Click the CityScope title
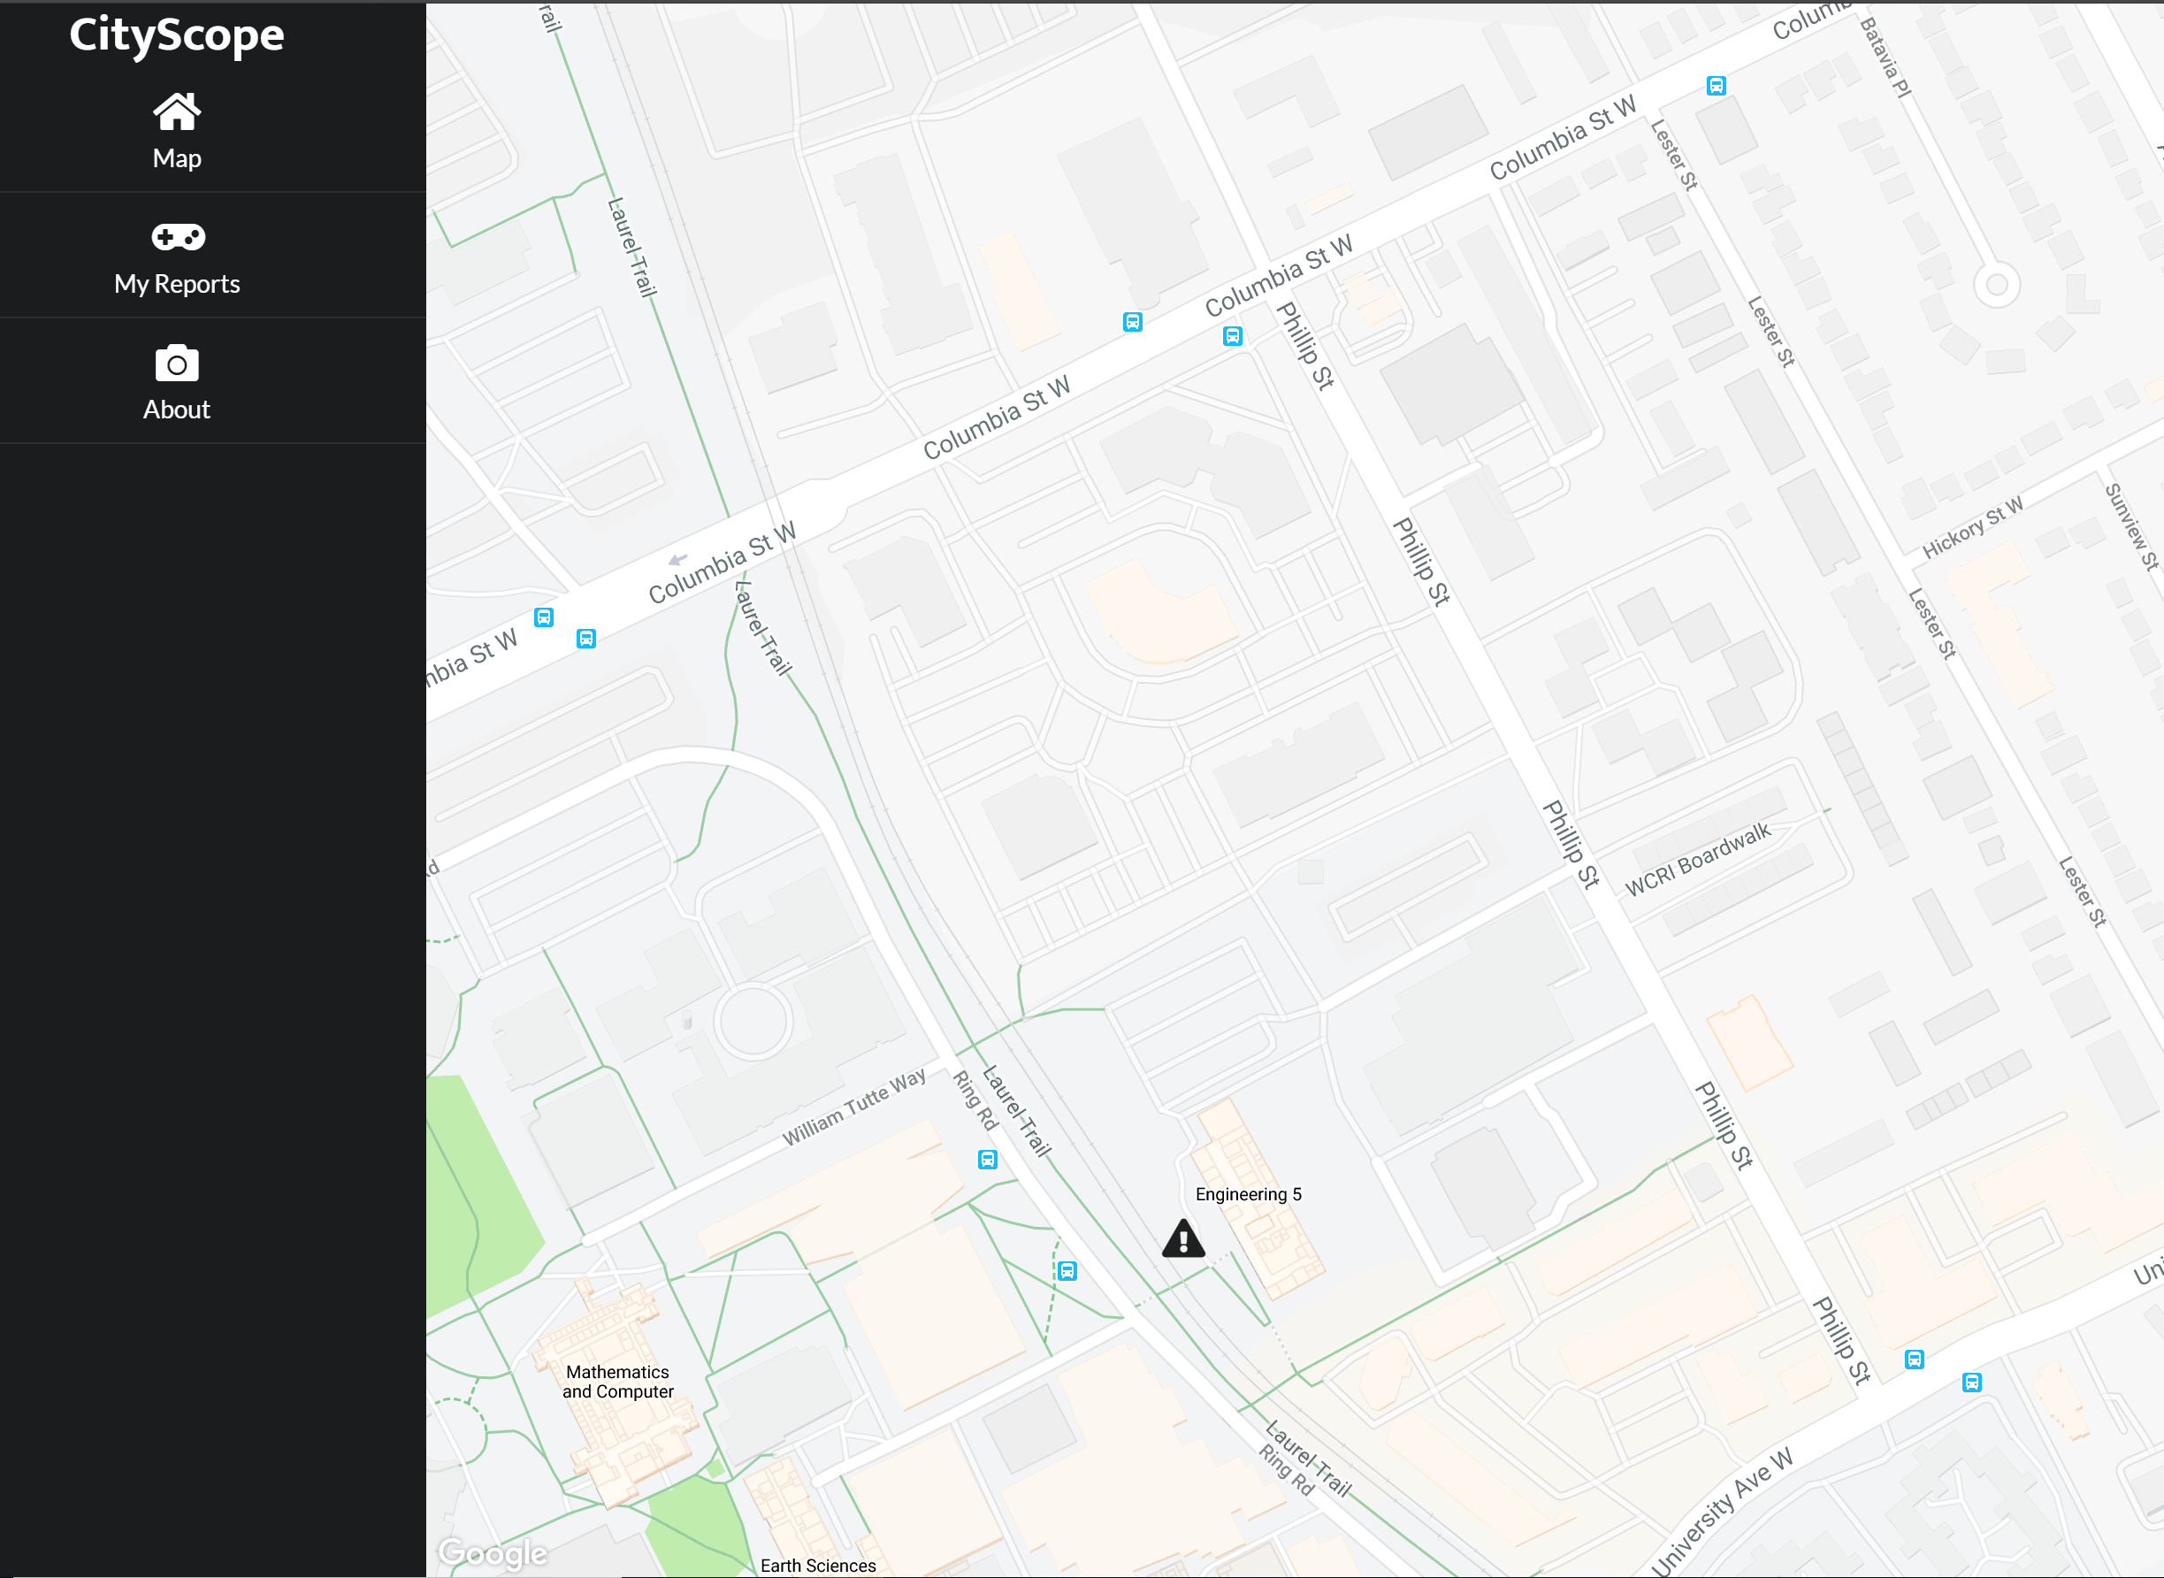The height and width of the screenshot is (1578, 2164). (177, 35)
